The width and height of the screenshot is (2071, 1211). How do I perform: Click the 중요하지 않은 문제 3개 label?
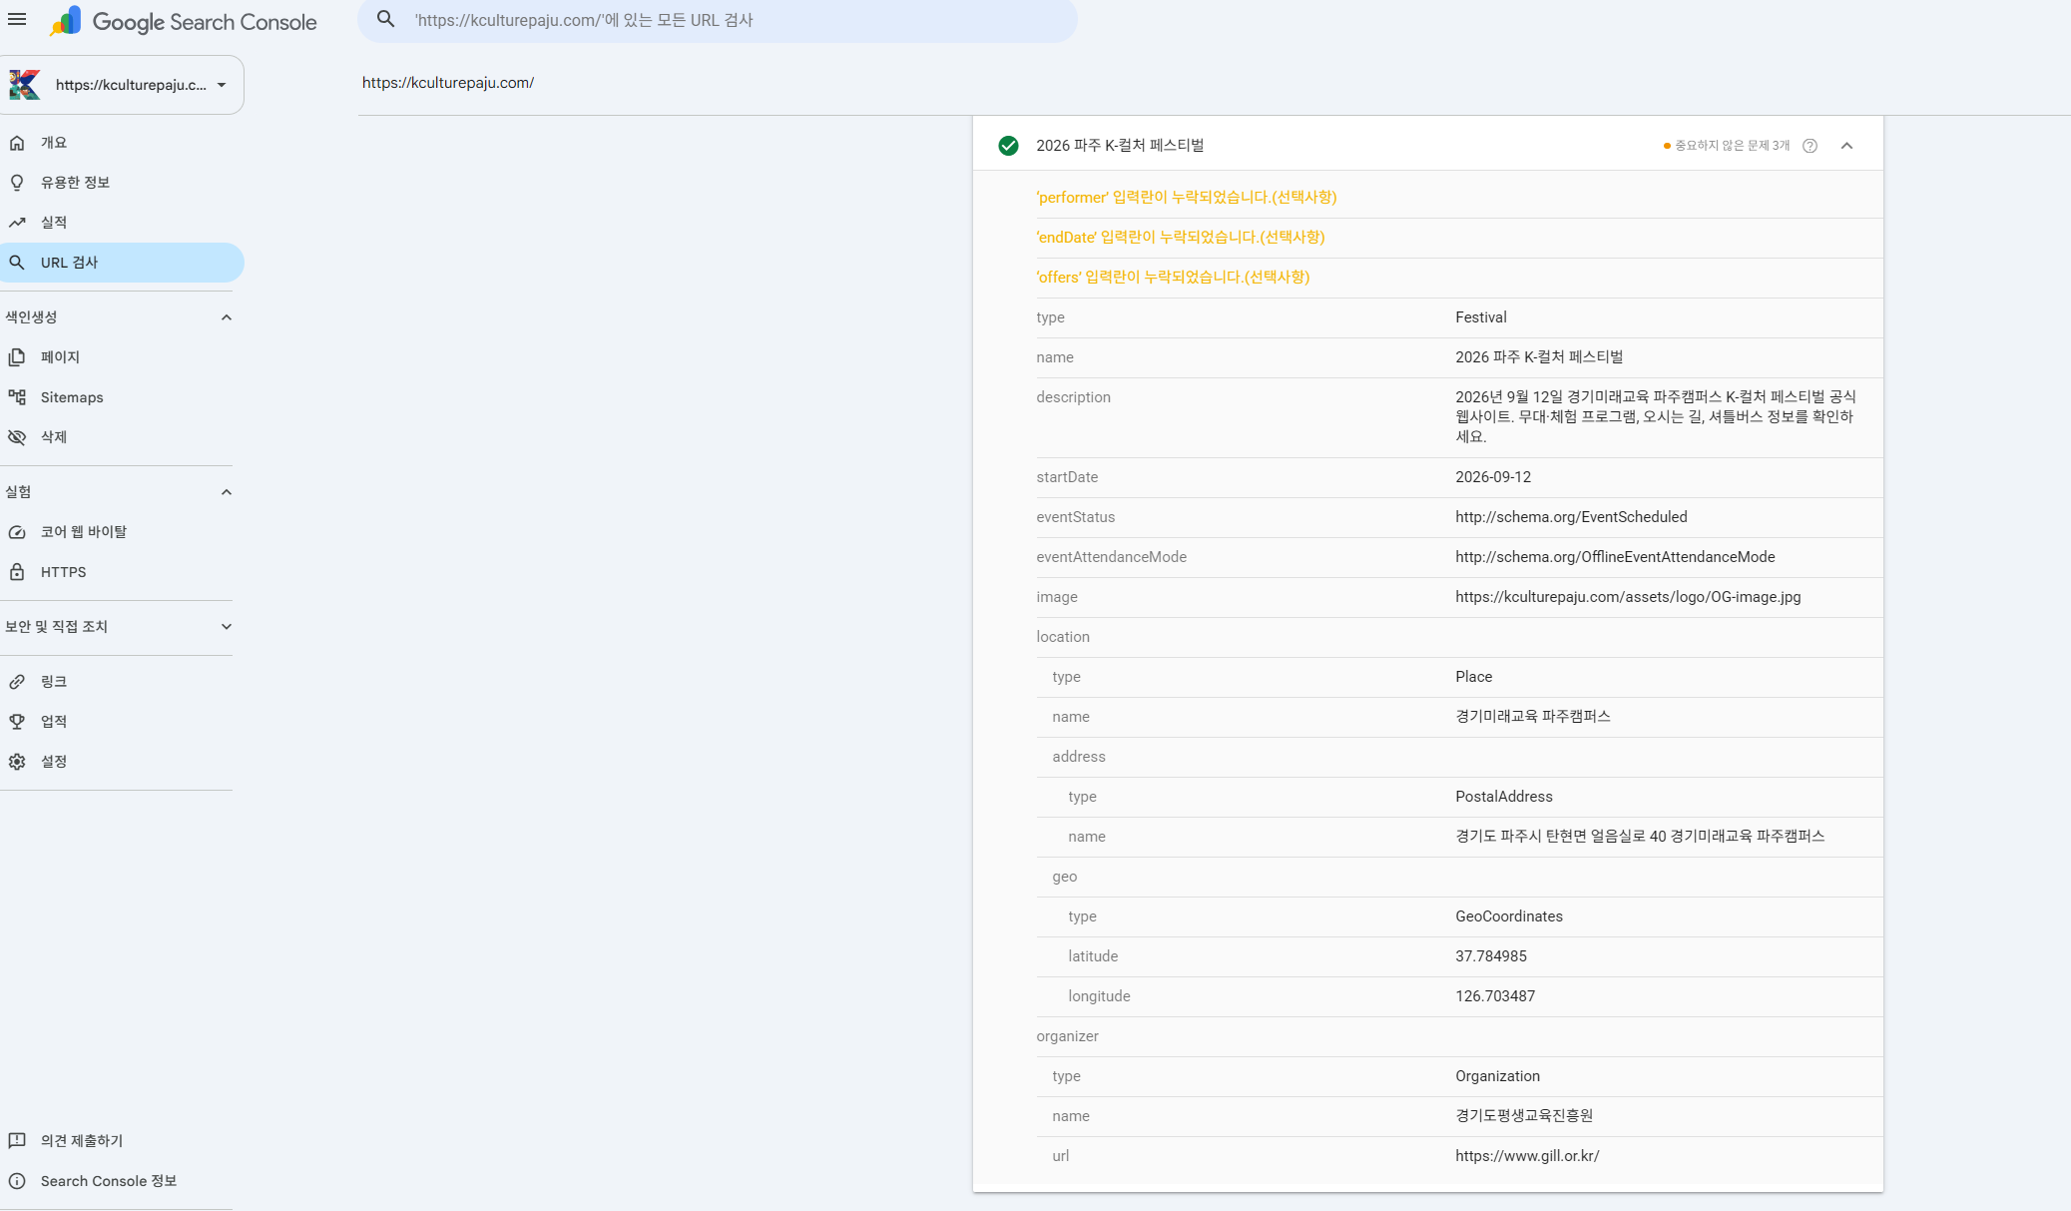pyautogui.click(x=1732, y=146)
